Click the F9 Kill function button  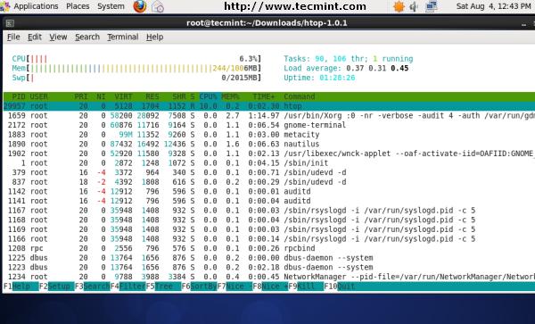point(306,287)
